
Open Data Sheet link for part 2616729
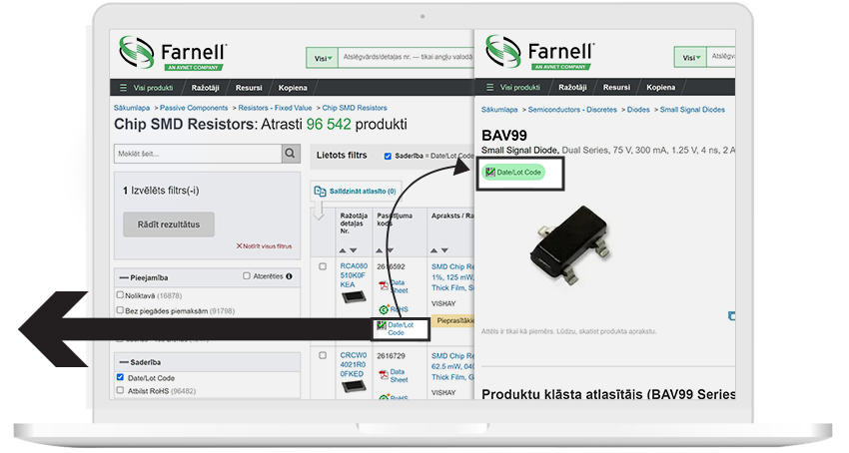click(x=400, y=375)
